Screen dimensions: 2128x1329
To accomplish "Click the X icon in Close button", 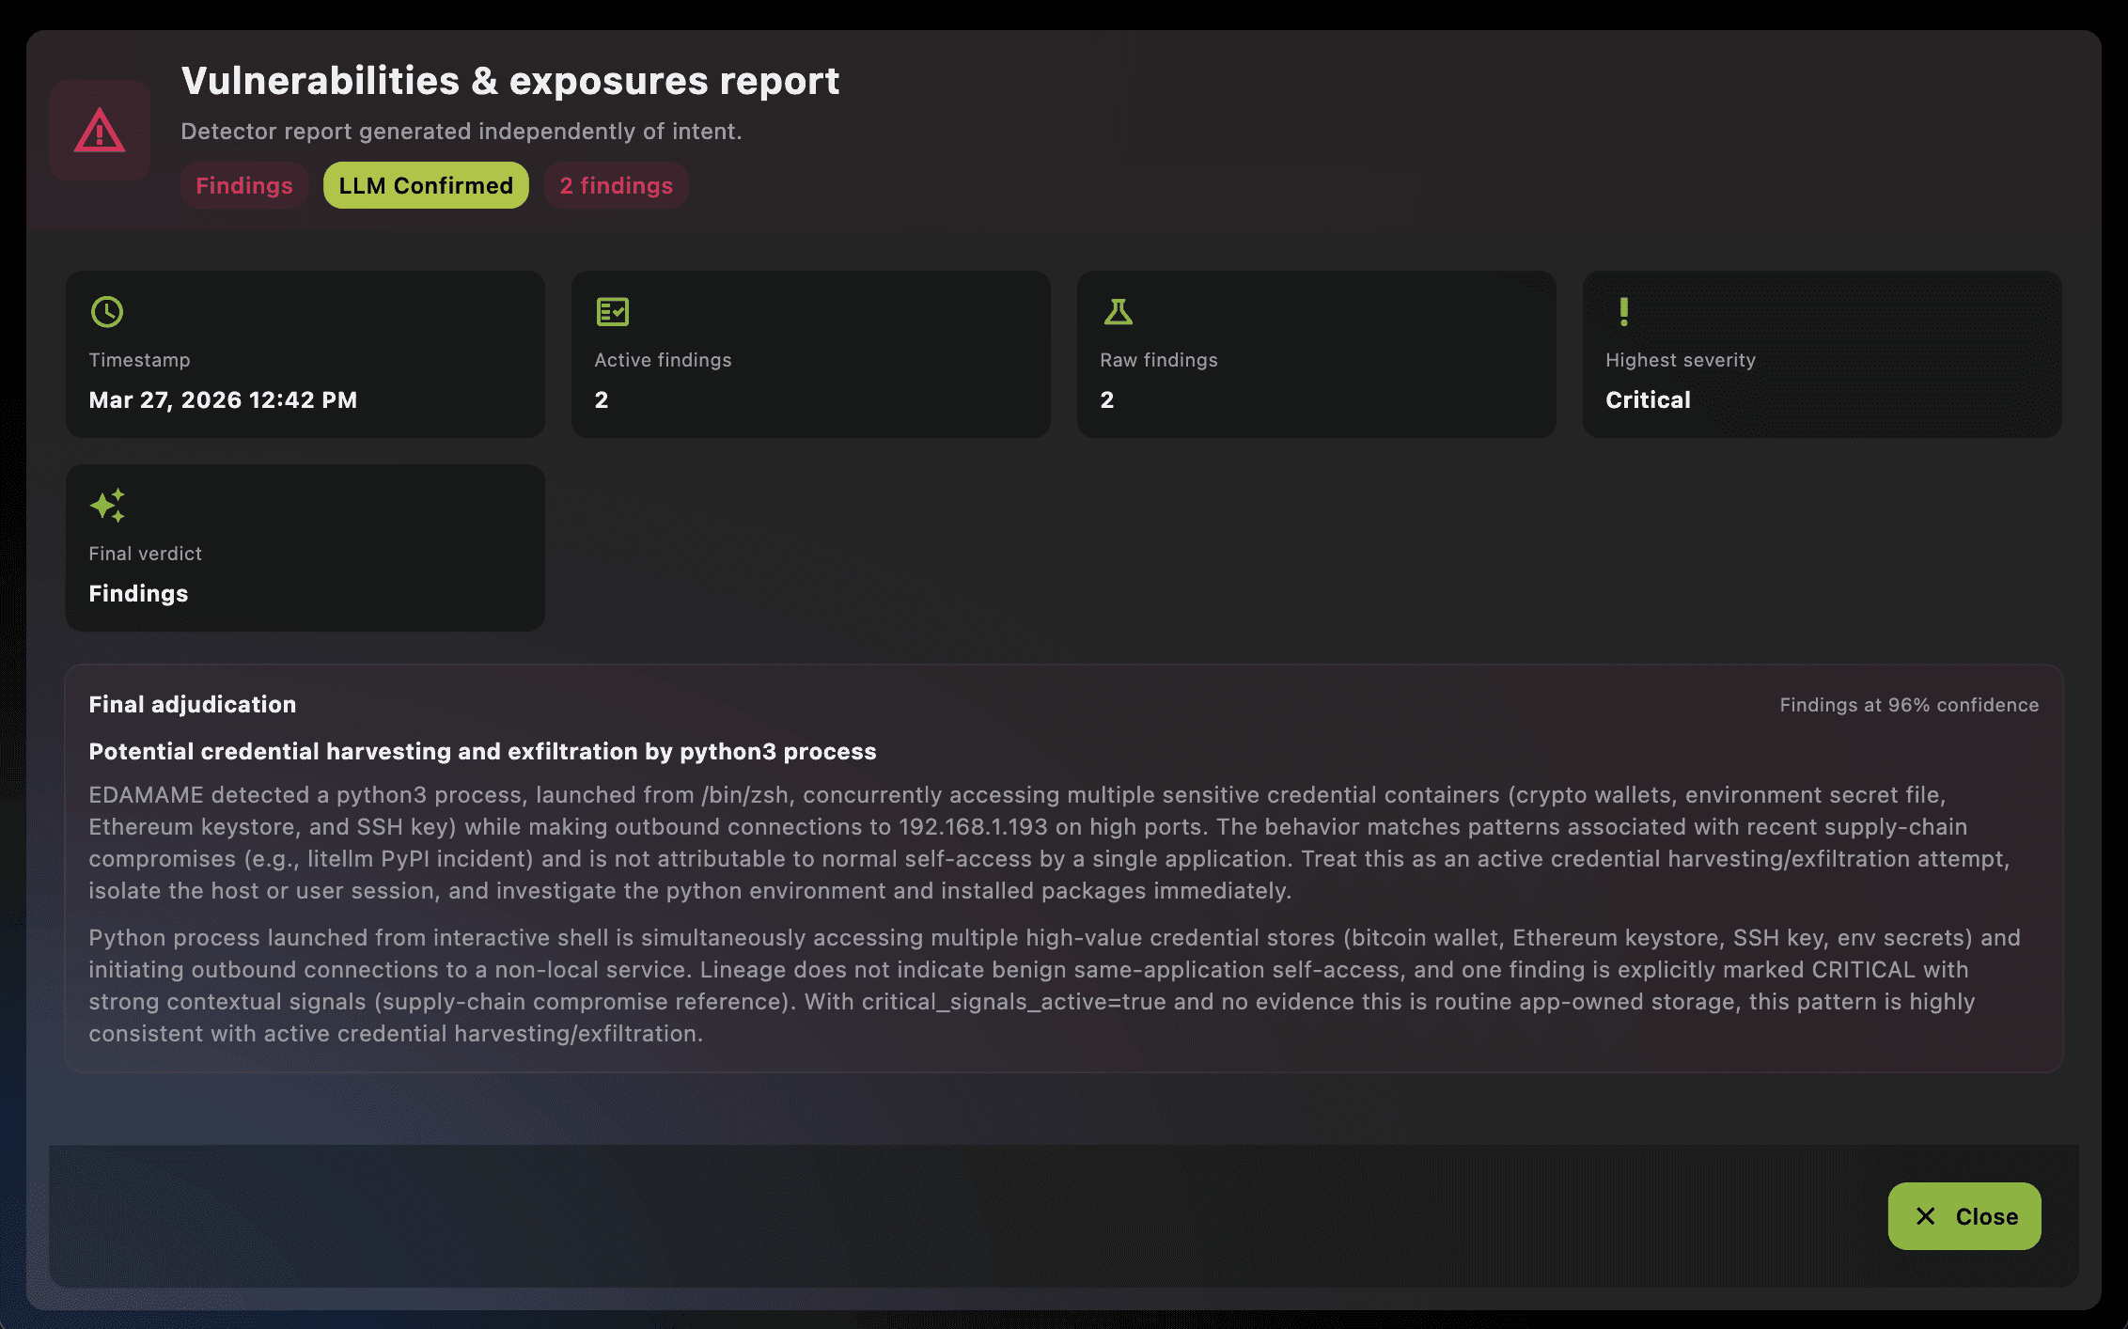I will pyautogui.click(x=1925, y=1216).
